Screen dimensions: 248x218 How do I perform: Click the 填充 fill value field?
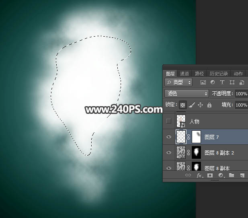[241, 105]
